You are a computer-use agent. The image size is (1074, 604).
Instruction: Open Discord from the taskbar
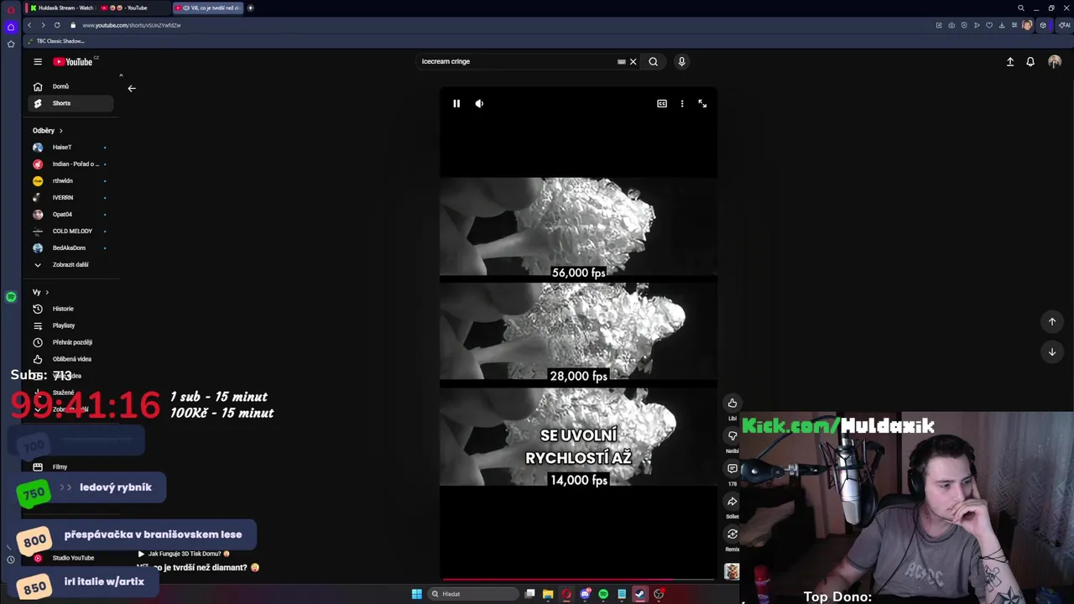tap(585, 594)
